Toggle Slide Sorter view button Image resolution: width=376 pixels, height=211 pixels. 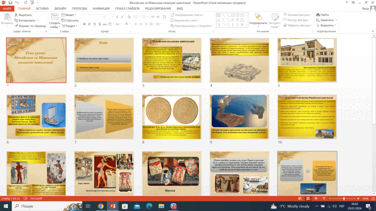click(x=308, y=199)
